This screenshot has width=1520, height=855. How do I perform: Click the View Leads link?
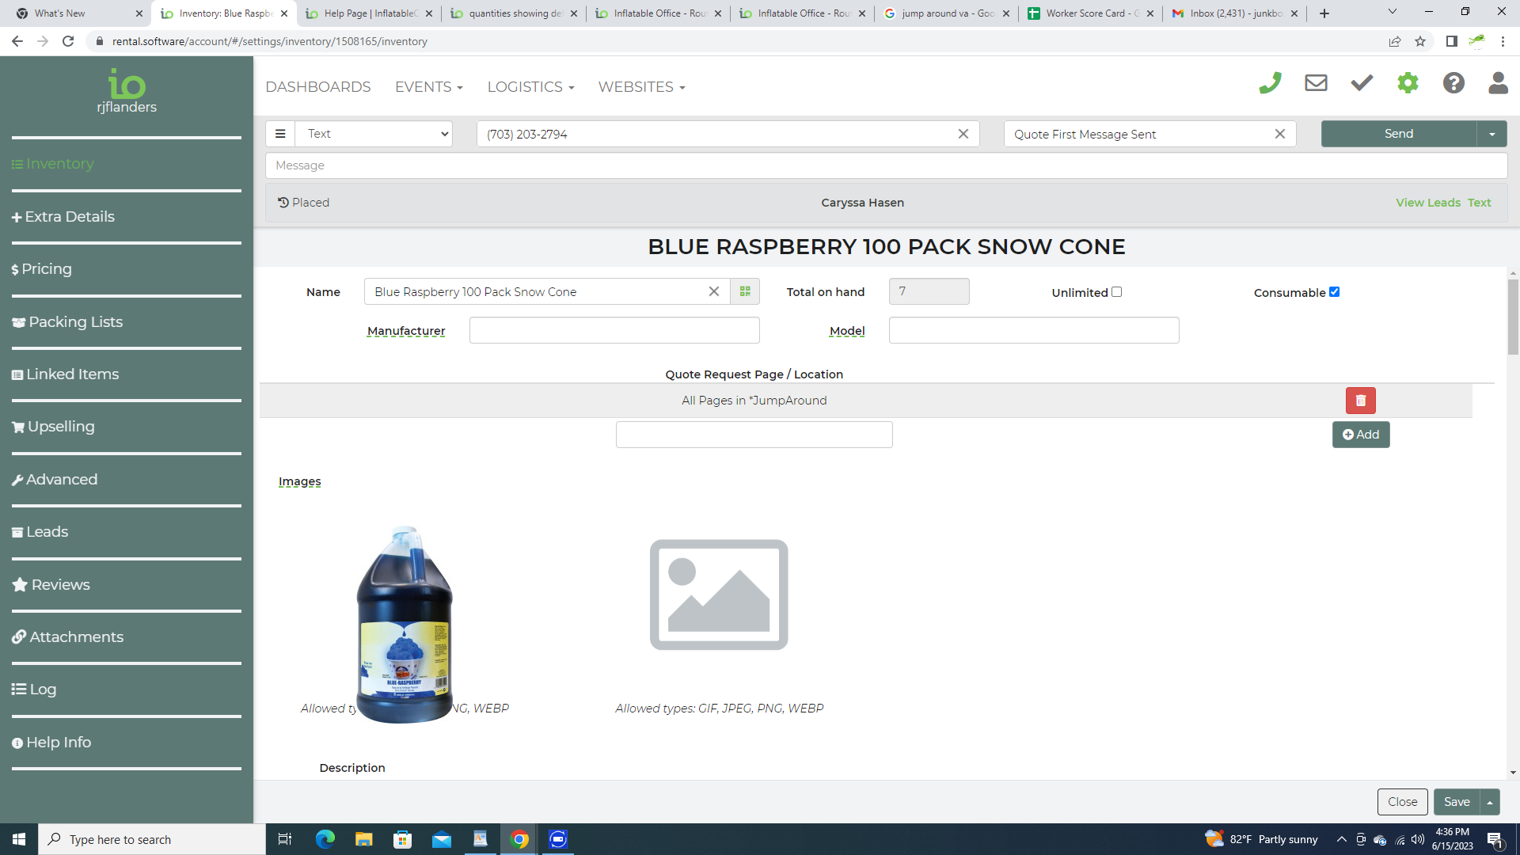click(x=1427, y=203)
